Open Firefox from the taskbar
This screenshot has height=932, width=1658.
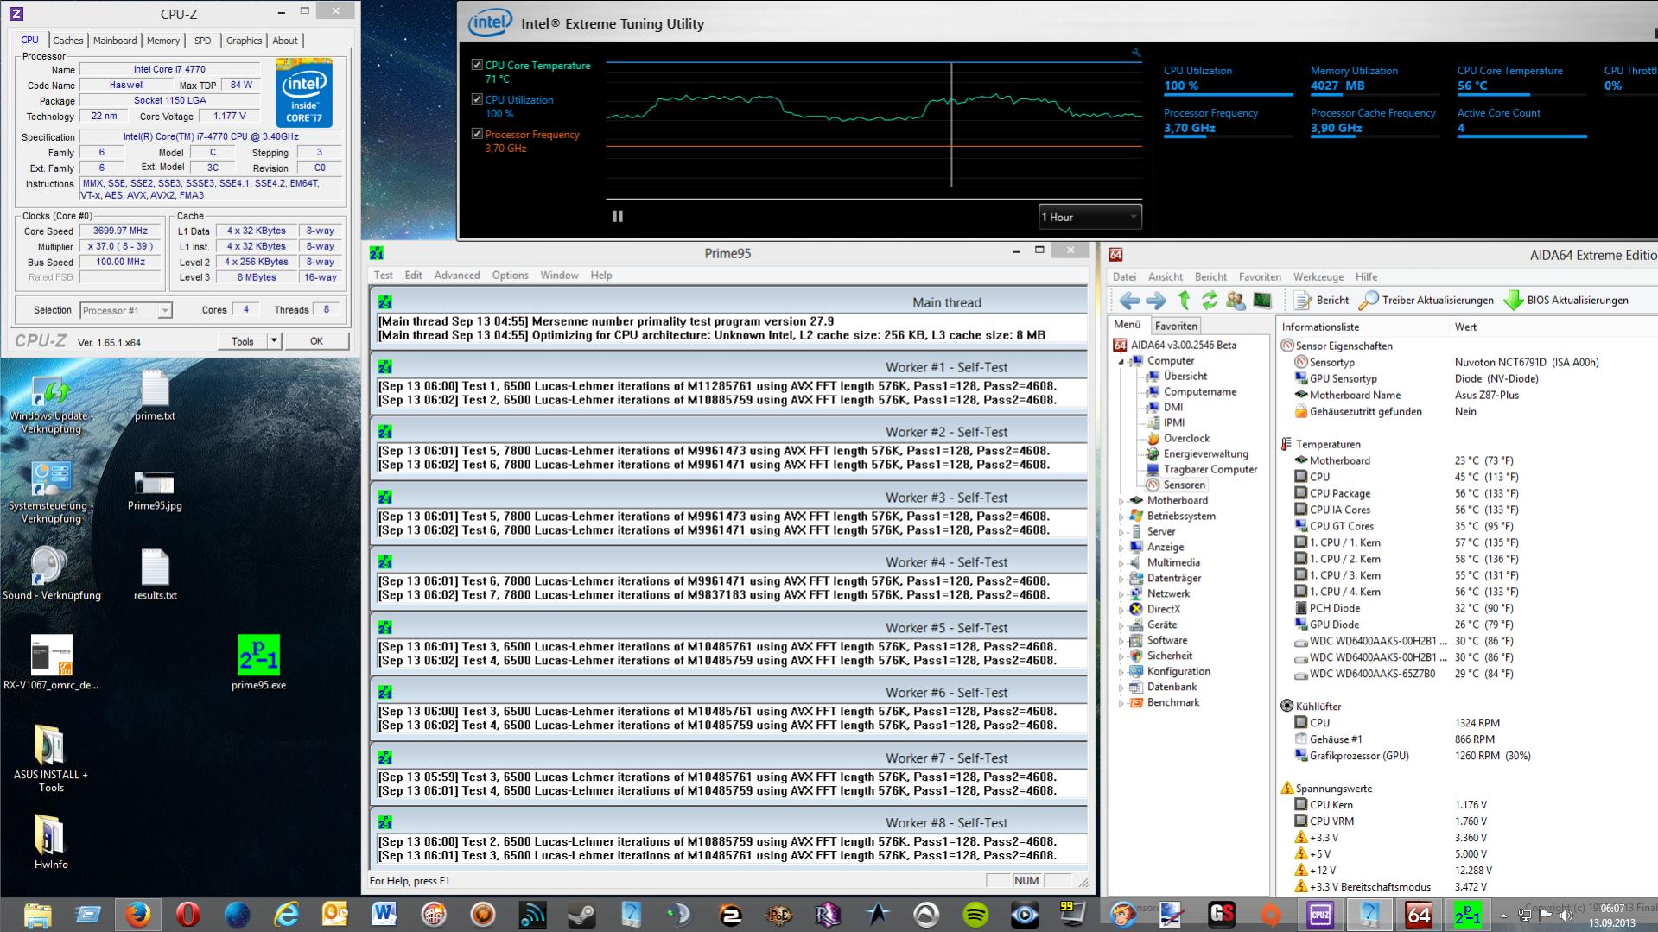pyautogui.click(x=137, y=914)
